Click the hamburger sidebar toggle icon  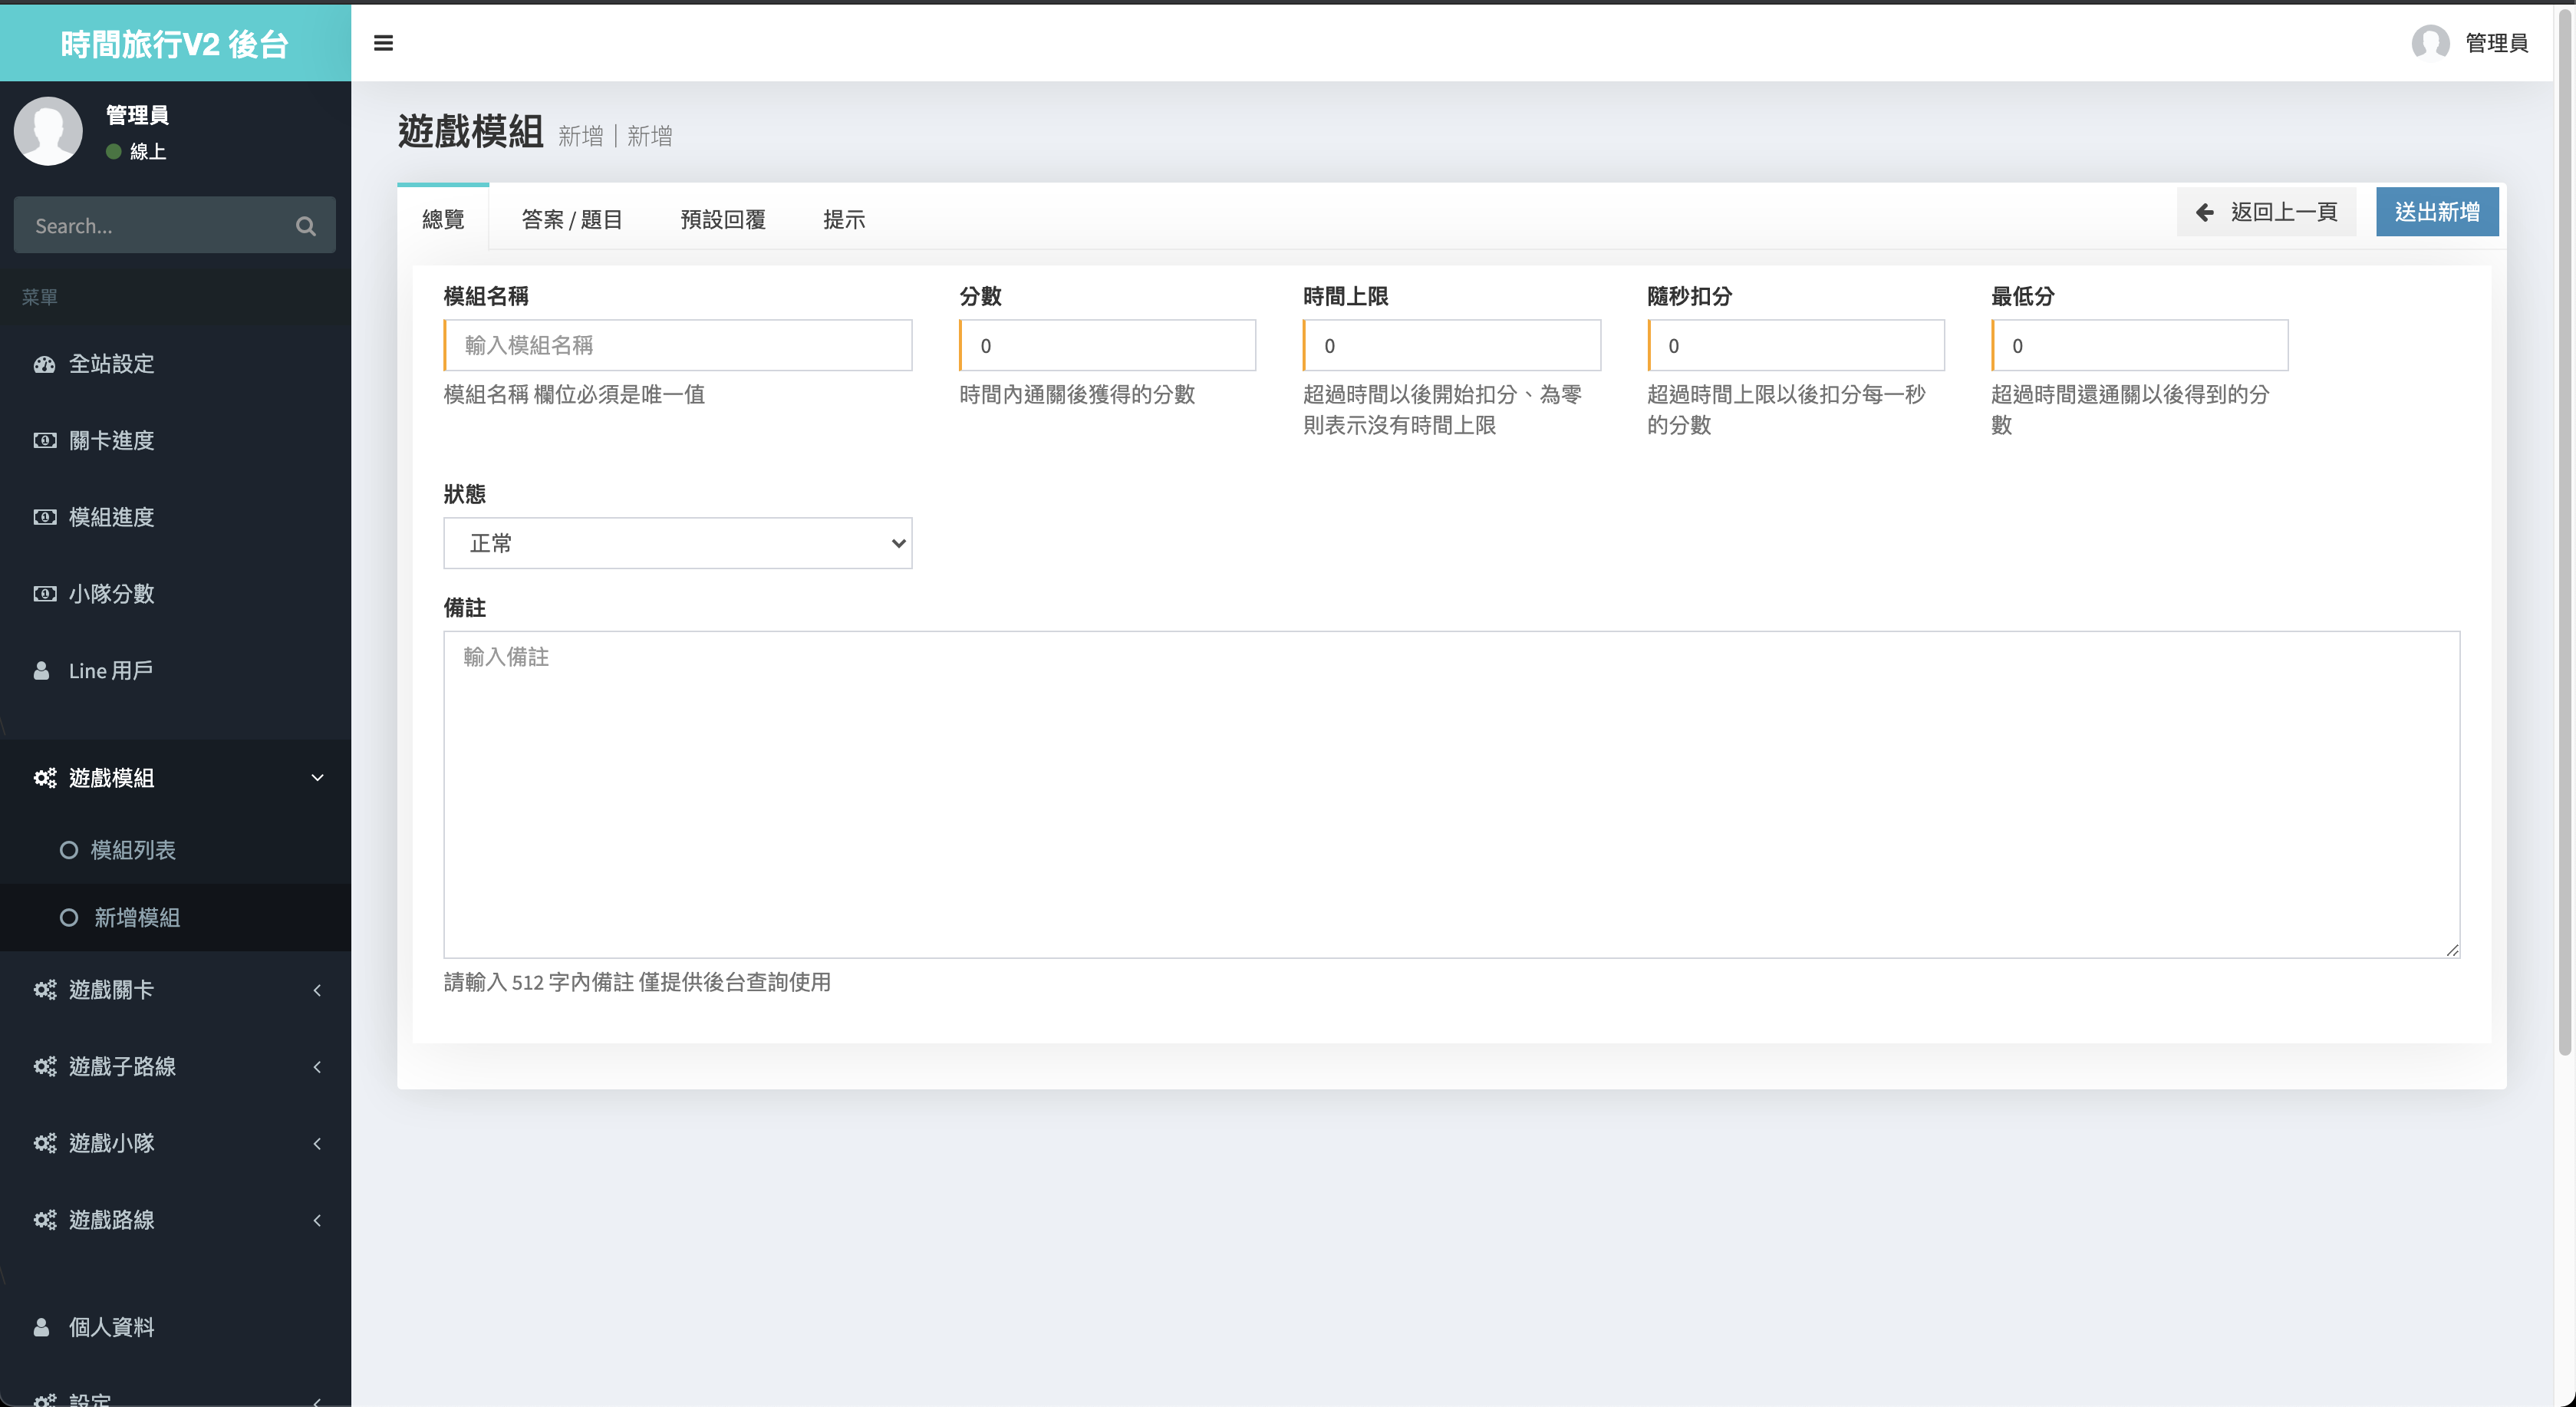pos(383,43)
